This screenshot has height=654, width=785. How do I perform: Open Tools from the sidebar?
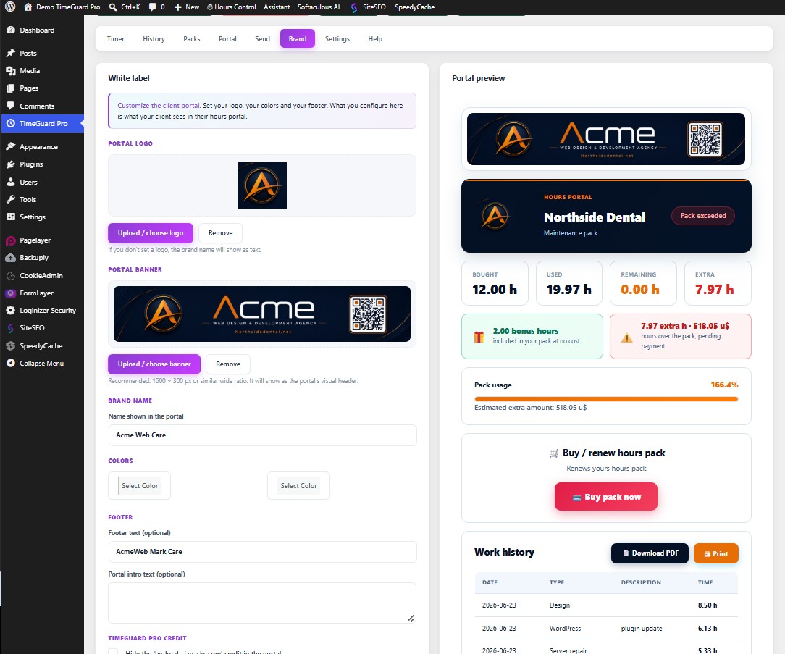coord(28,199)
